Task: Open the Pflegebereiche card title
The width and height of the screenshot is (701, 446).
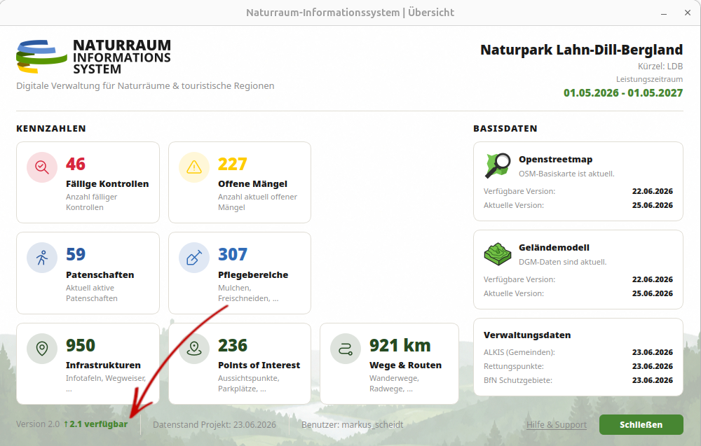Action: [253, 275]
